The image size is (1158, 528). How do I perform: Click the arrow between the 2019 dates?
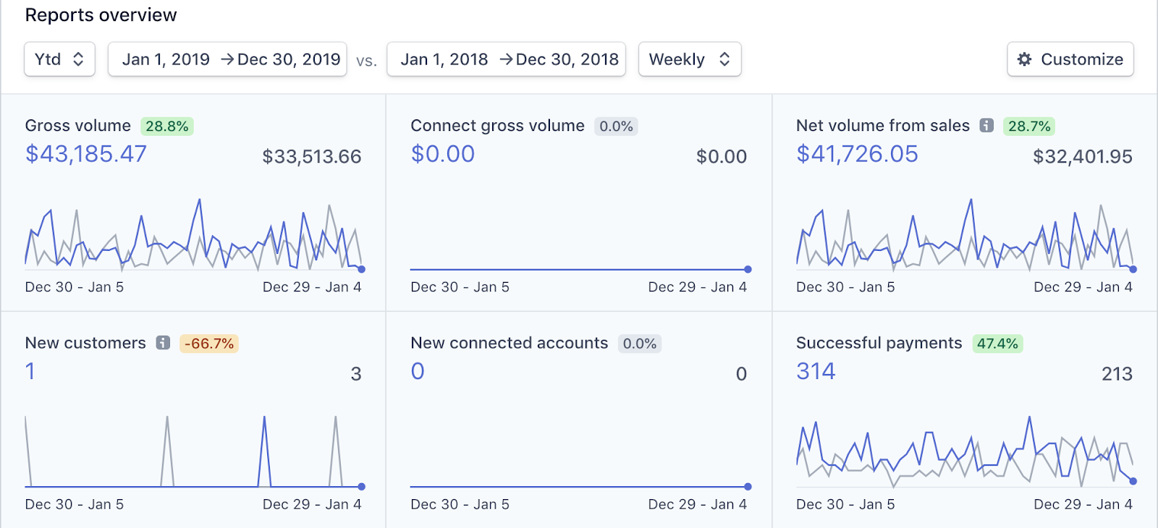pos(227,59)
